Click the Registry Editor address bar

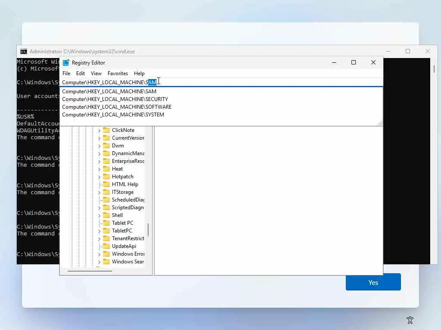(x=221, y=82)
